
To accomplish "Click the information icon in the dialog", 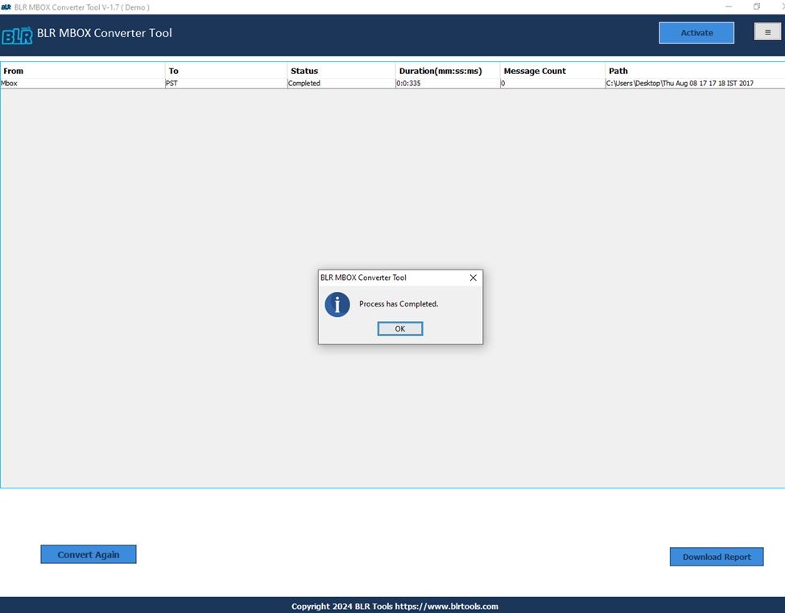I will coord(337,305).
